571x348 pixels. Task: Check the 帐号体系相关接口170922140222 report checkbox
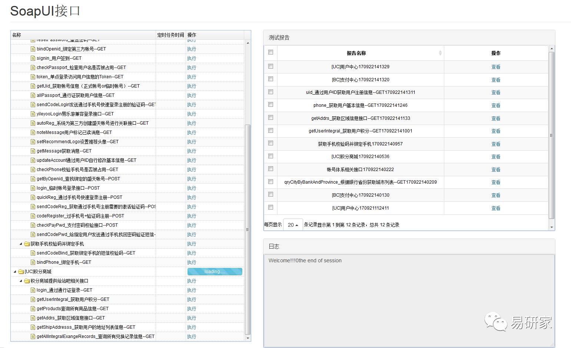[270, 169]
